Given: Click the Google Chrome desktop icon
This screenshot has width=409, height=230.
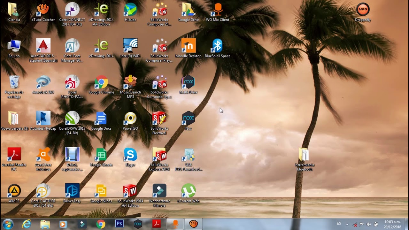Looking at the screenshot, I should tap(101, 85).
